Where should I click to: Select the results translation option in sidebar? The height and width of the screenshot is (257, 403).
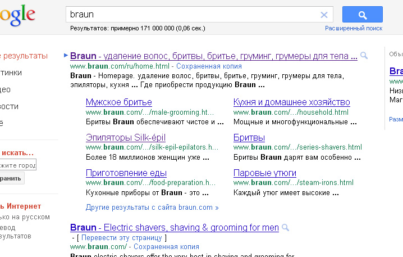click(15, 232)
